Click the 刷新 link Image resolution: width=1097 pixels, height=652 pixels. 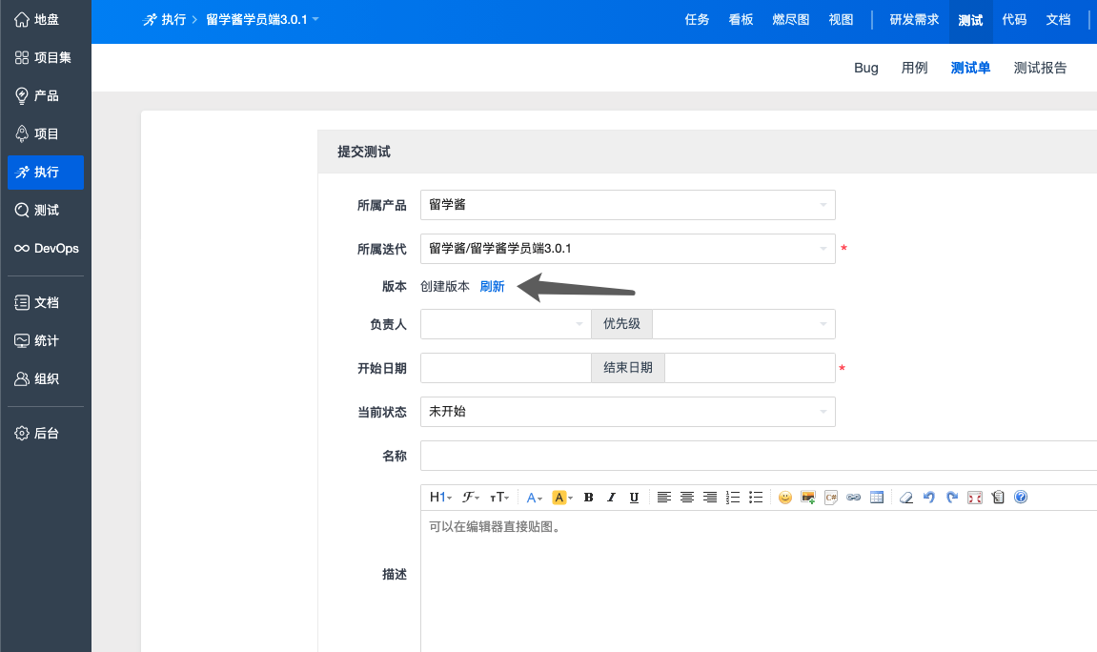pos(493,286)
